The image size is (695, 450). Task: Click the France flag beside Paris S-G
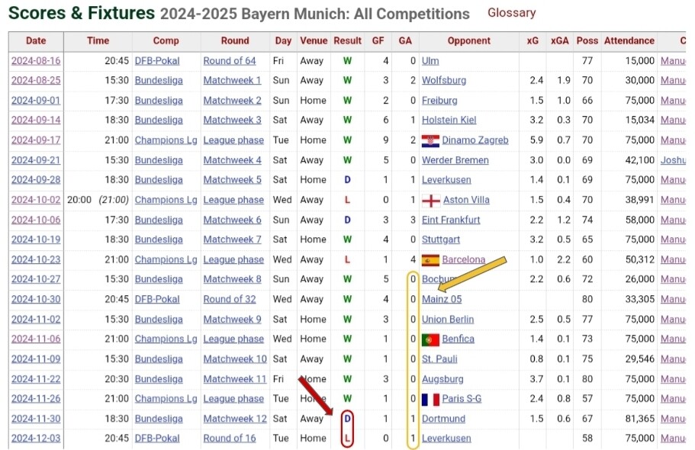click(430, 399)
